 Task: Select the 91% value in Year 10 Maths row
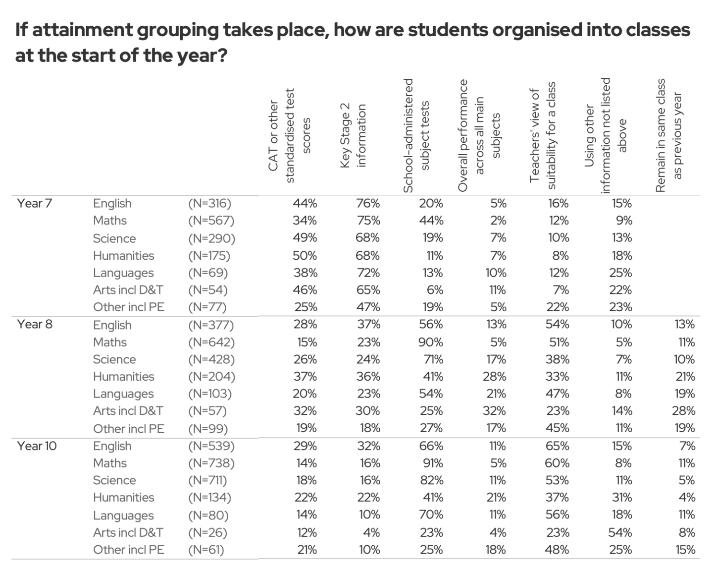[432, 463]
